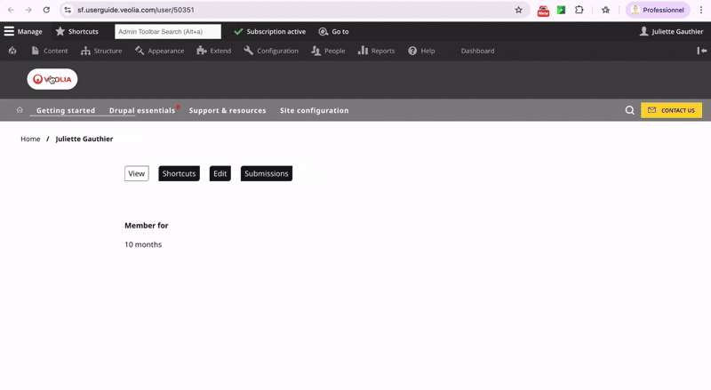This screenshot has width=711, height=390.
Task: Click the Drupal home icon in toolbar
Action: (x=12, y=51)
